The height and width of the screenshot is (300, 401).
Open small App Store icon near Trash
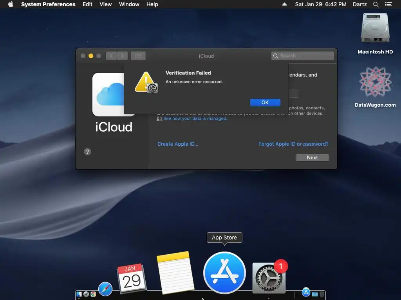306,292
